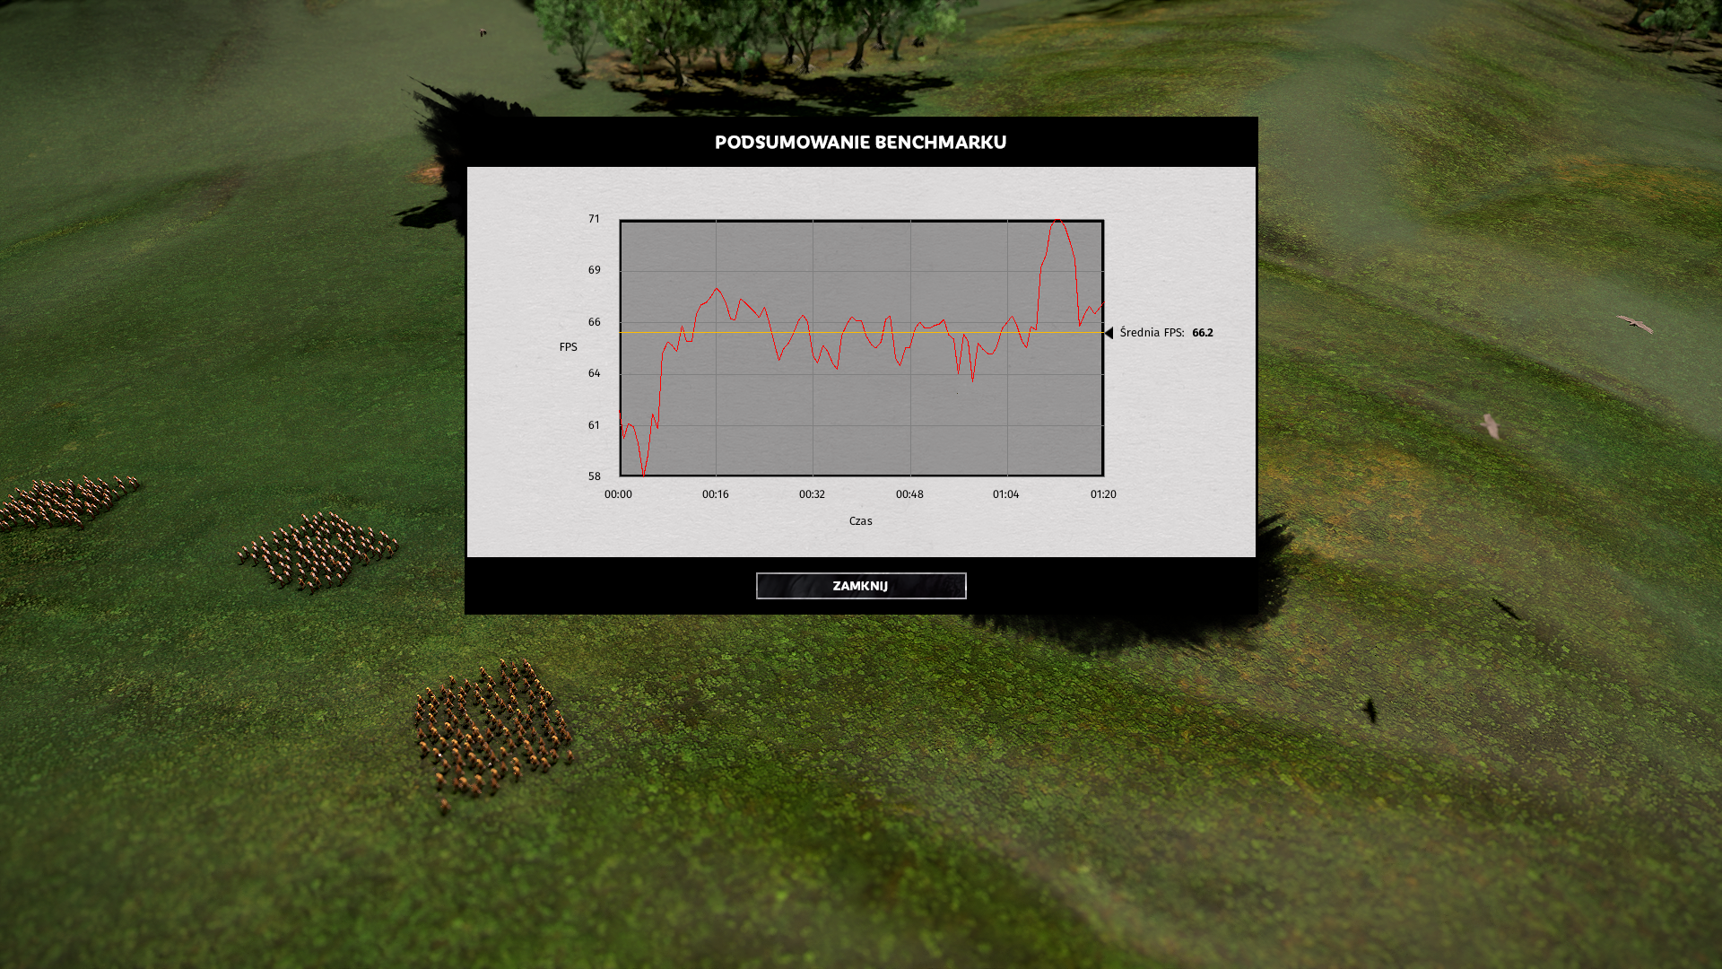The height and width of the screenshot is (969, 1722).
Task: Click the 71 FPS axis value
Action: [x=594, y=219]
